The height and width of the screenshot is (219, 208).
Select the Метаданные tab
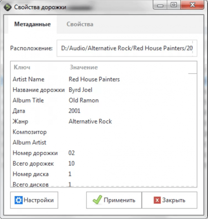coord(32,24)
